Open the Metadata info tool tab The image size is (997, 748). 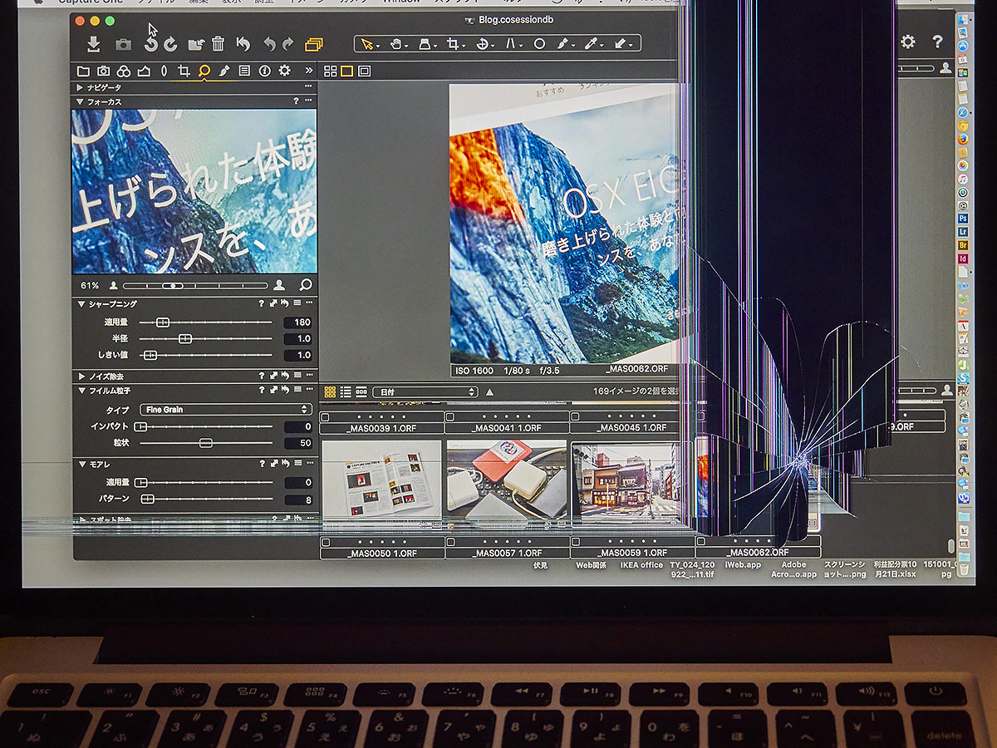click(264, 71)
